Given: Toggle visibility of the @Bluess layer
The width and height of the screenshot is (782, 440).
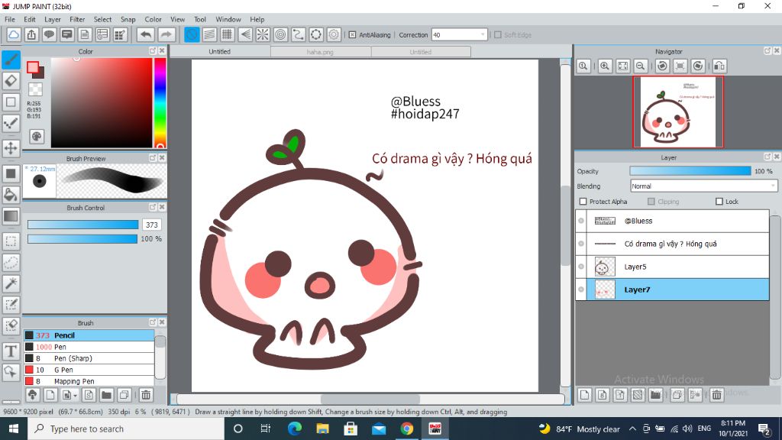Looking at the screenshot, I should 581,221.
